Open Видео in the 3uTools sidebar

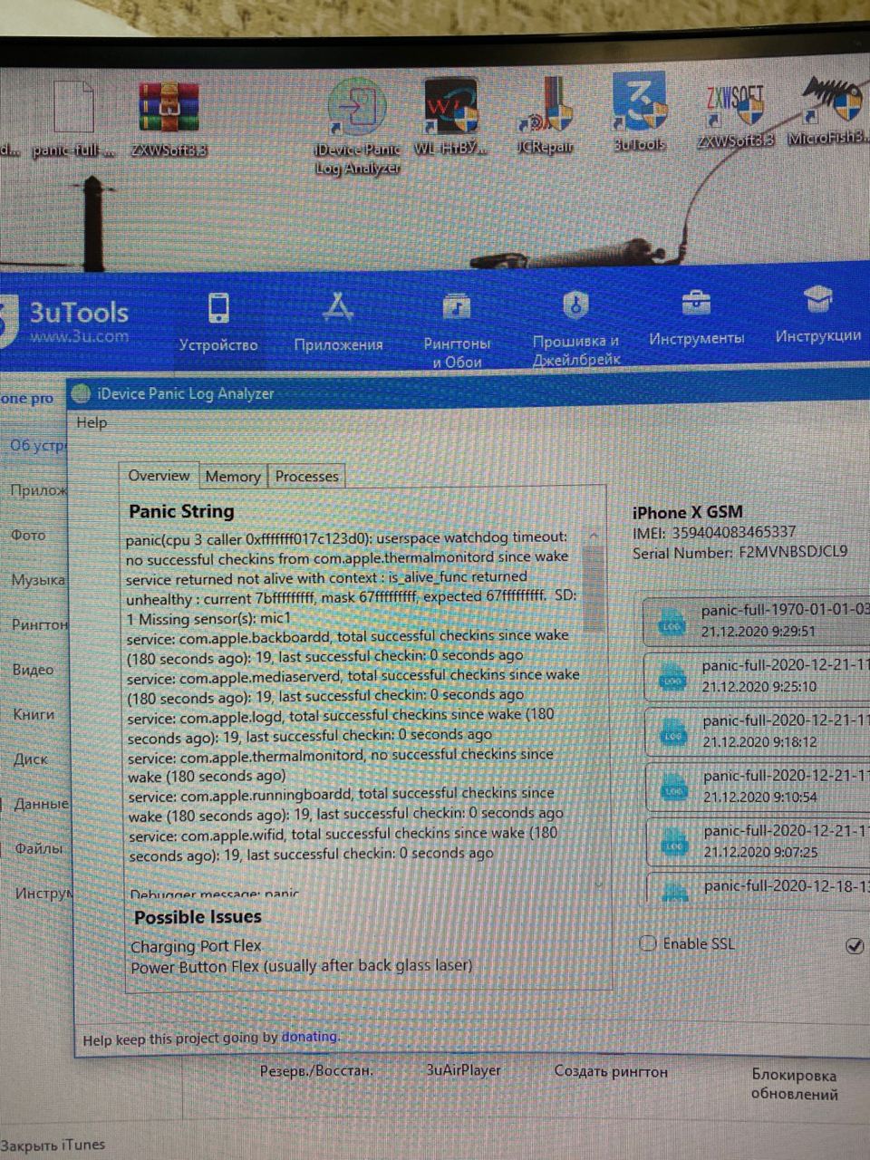34,670
